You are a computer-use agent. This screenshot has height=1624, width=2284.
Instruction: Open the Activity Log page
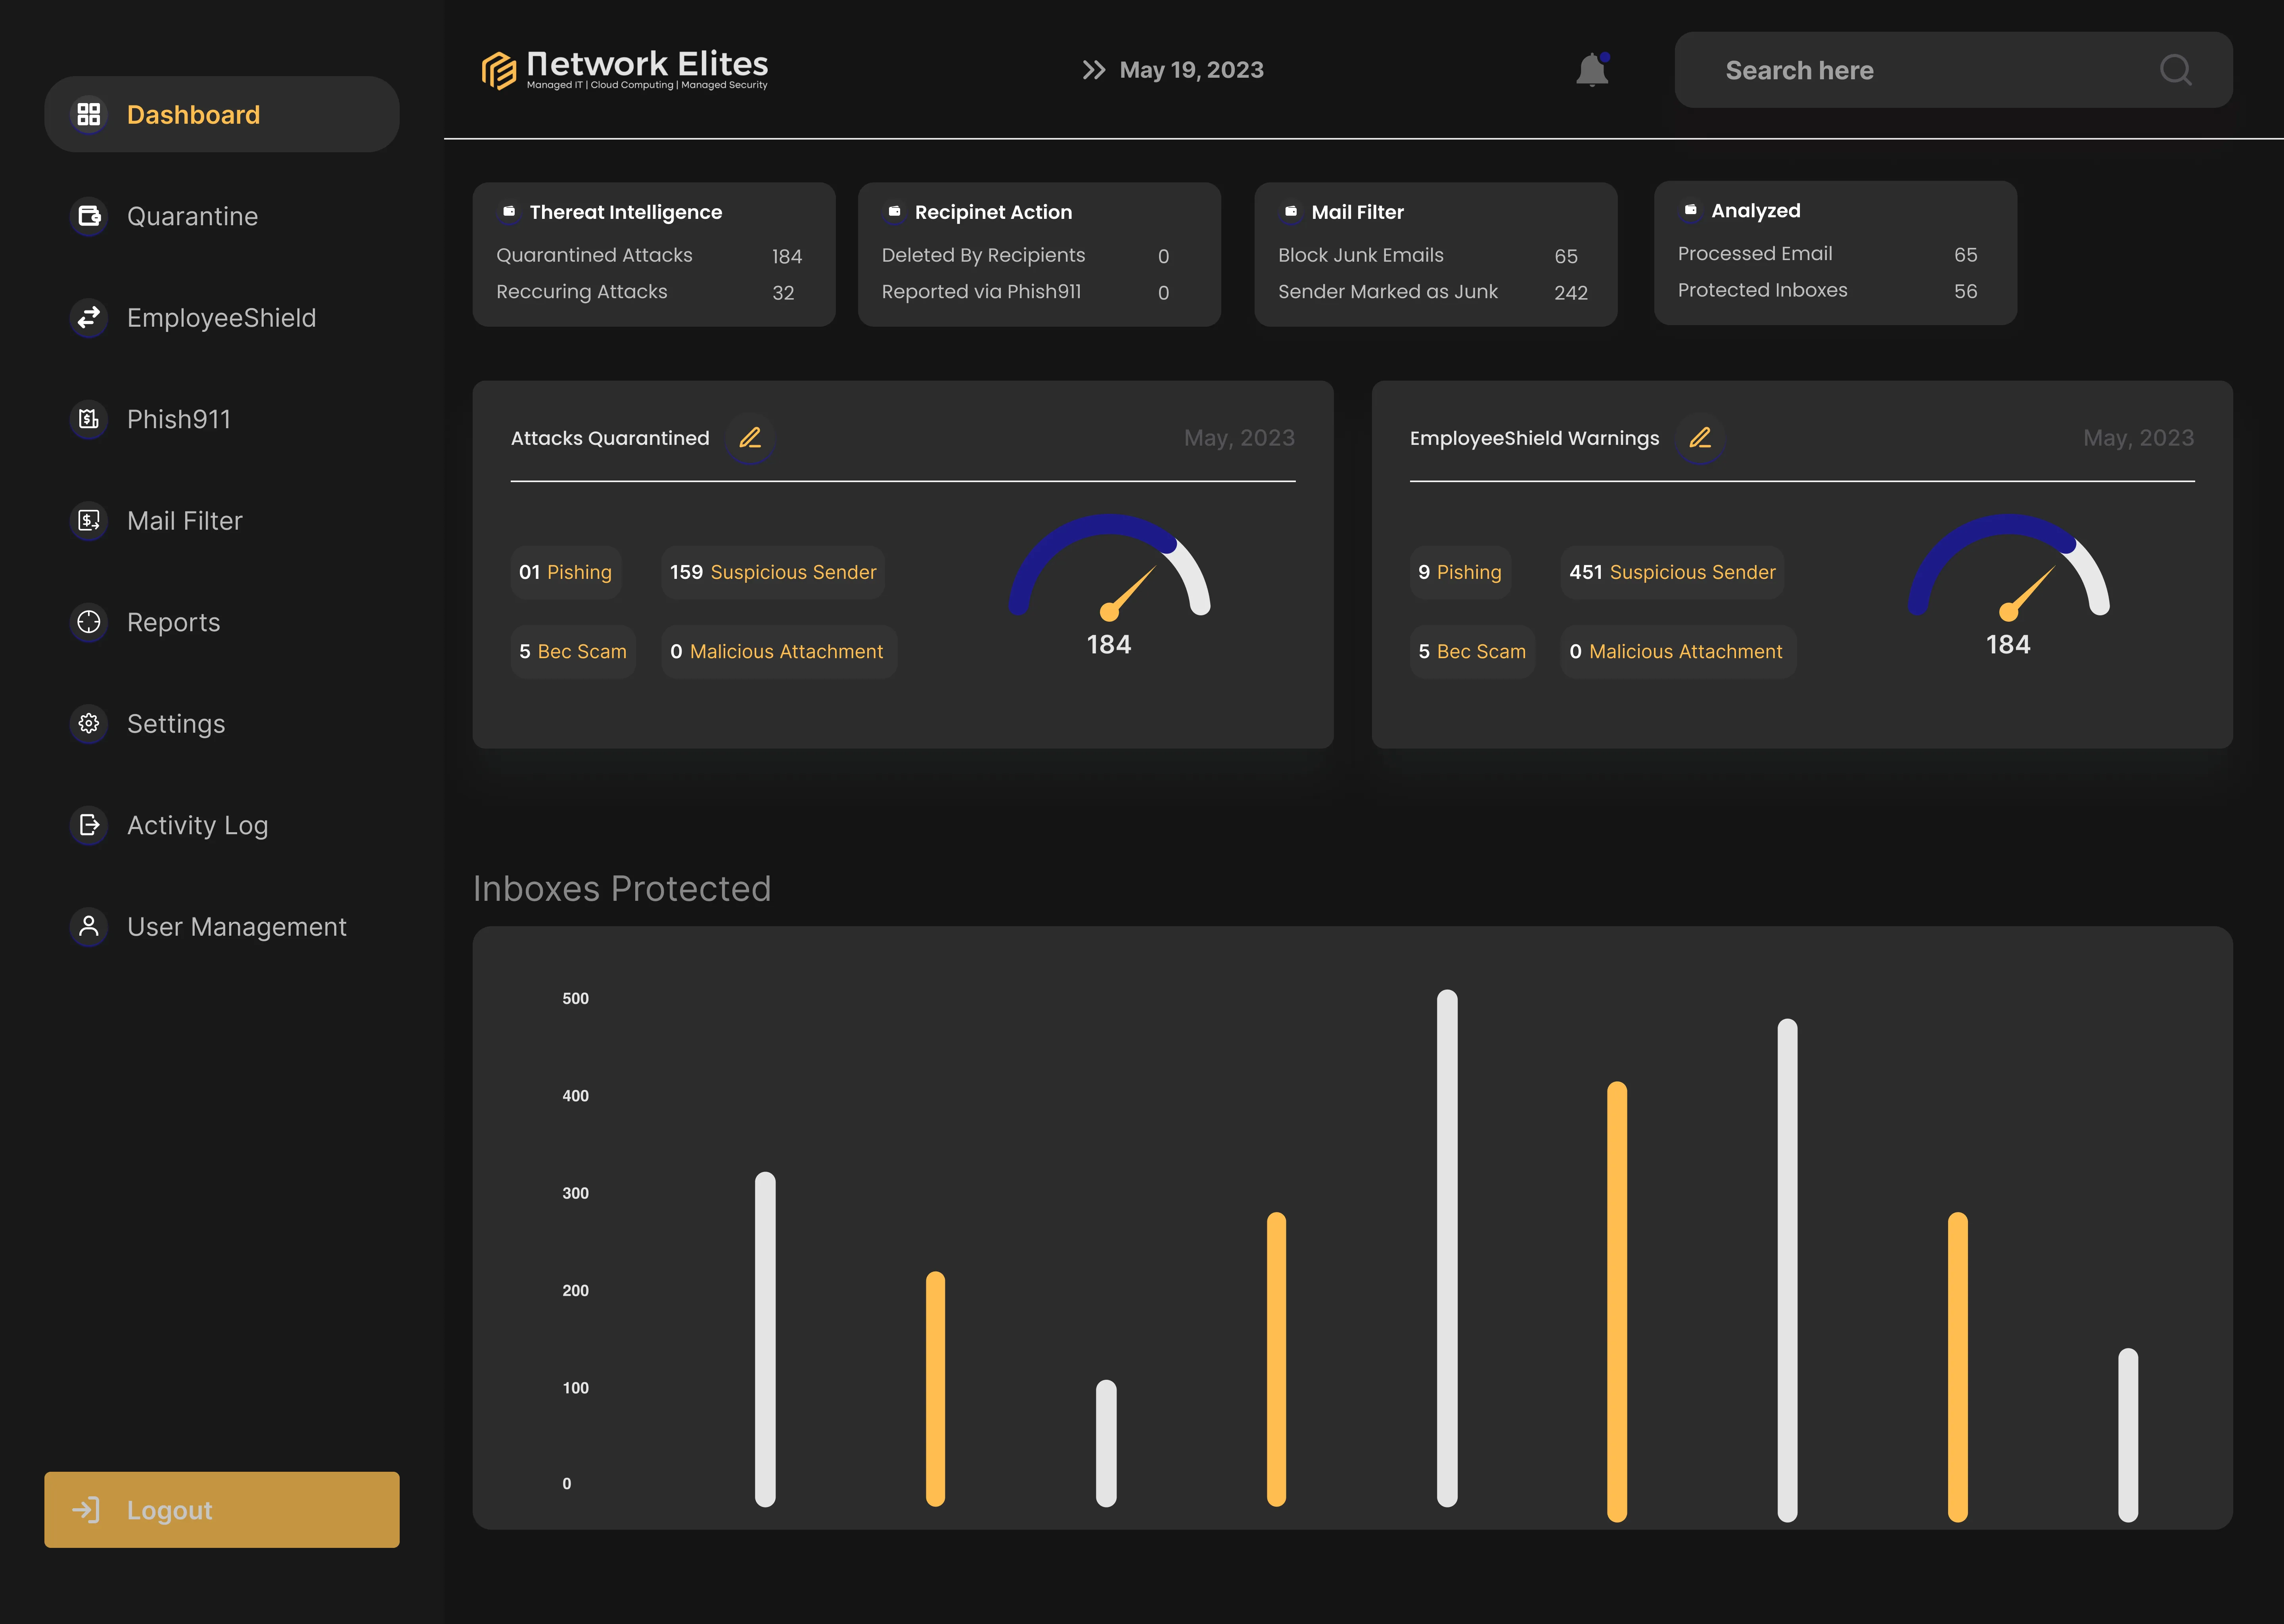click(197, 825)
